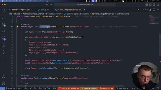Switch to the docker-compose.yml tab

tap(20, 10)
